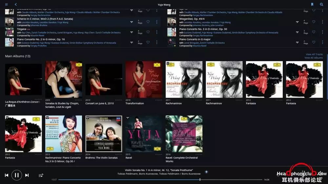Click the 'Main Albums (13)' heading
Image resolution: width=328 pixels, height=184 pixels.
18,56
